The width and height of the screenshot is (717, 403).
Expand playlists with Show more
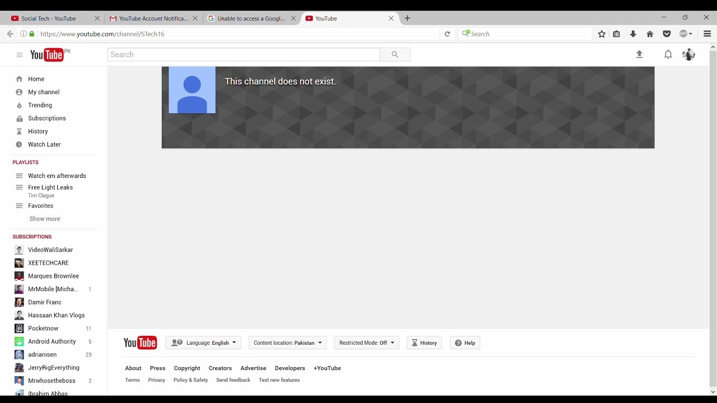[45, 219]
